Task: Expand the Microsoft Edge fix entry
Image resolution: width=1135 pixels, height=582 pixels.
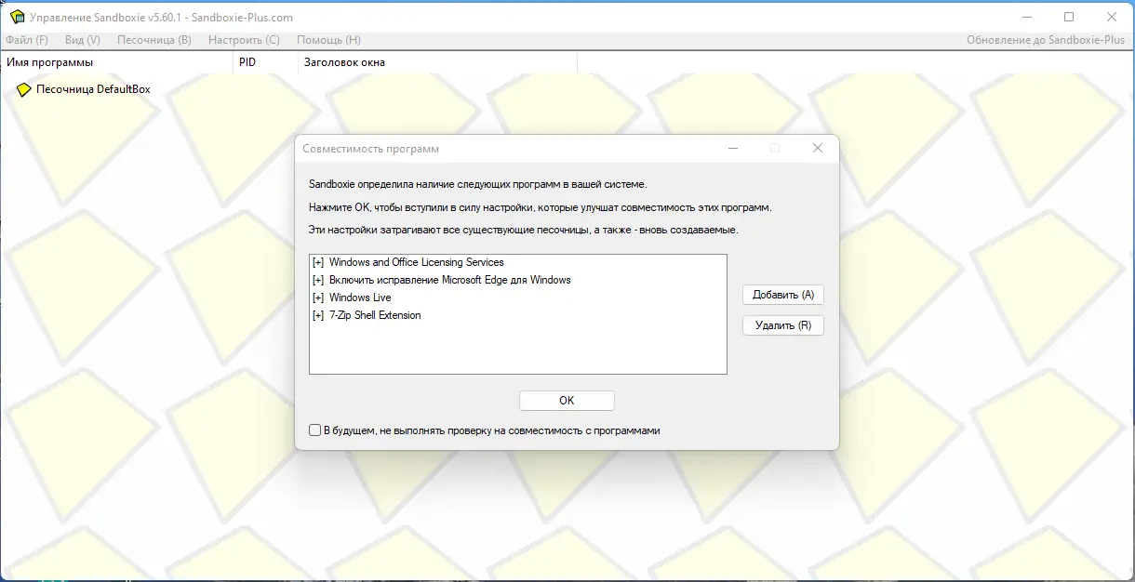Action: pyautogui.click(x=318, y=281)
